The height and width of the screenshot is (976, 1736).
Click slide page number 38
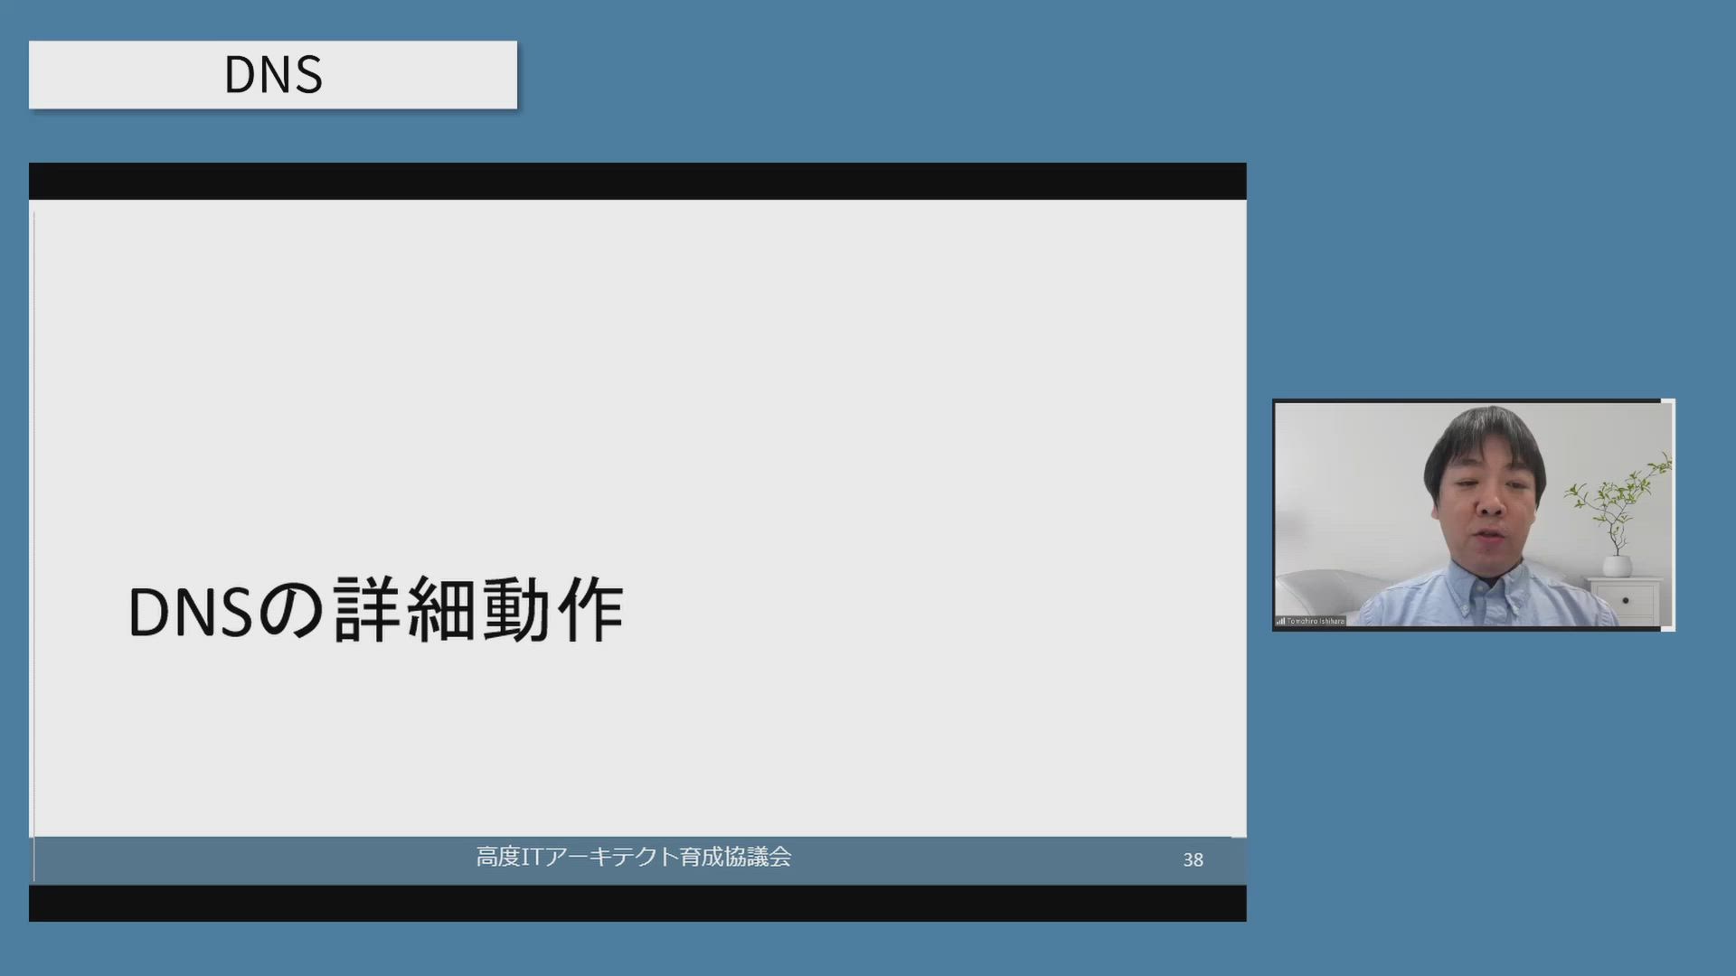1193,859
